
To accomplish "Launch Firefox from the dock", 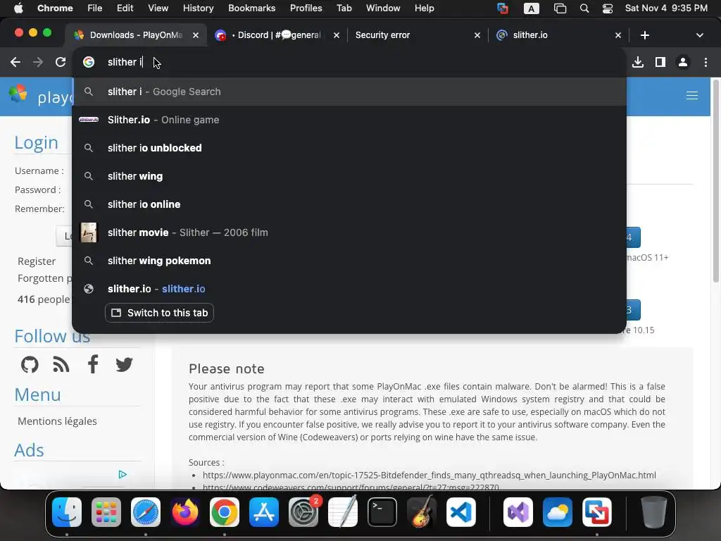I will (185, 512).
